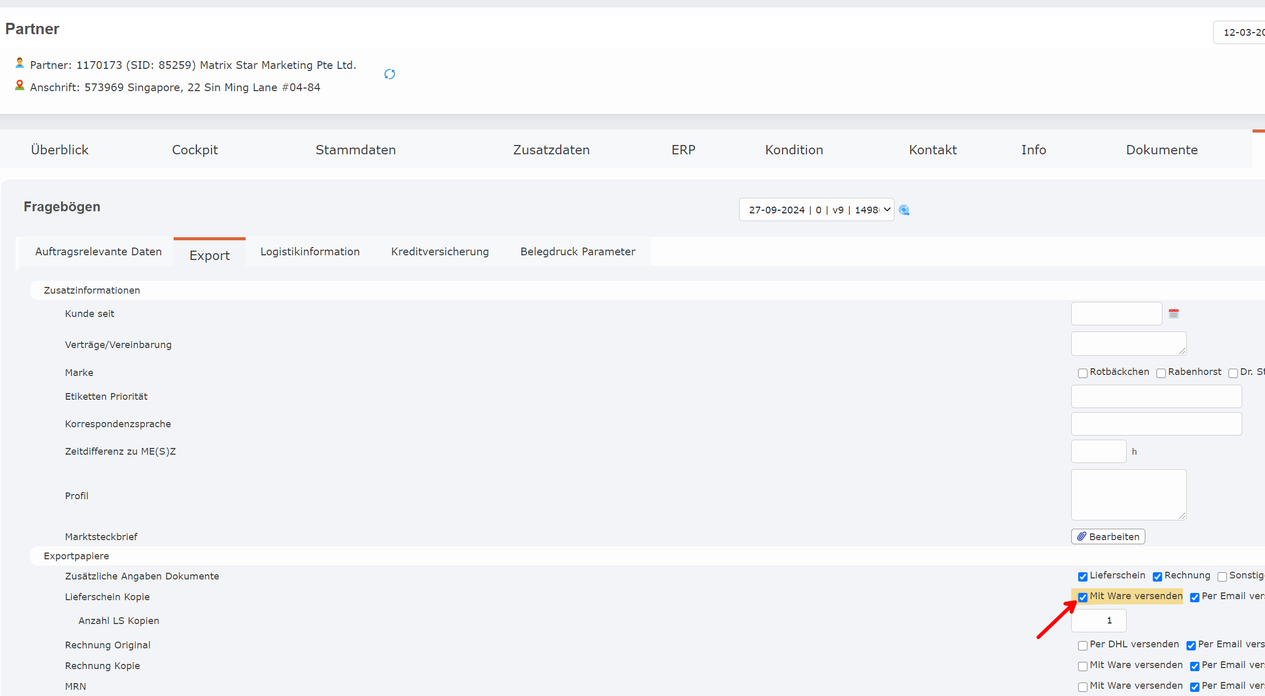Collapse the Exportpapiere section
Viewport: 1265px width, 696px height.
(x=76, y=556)
